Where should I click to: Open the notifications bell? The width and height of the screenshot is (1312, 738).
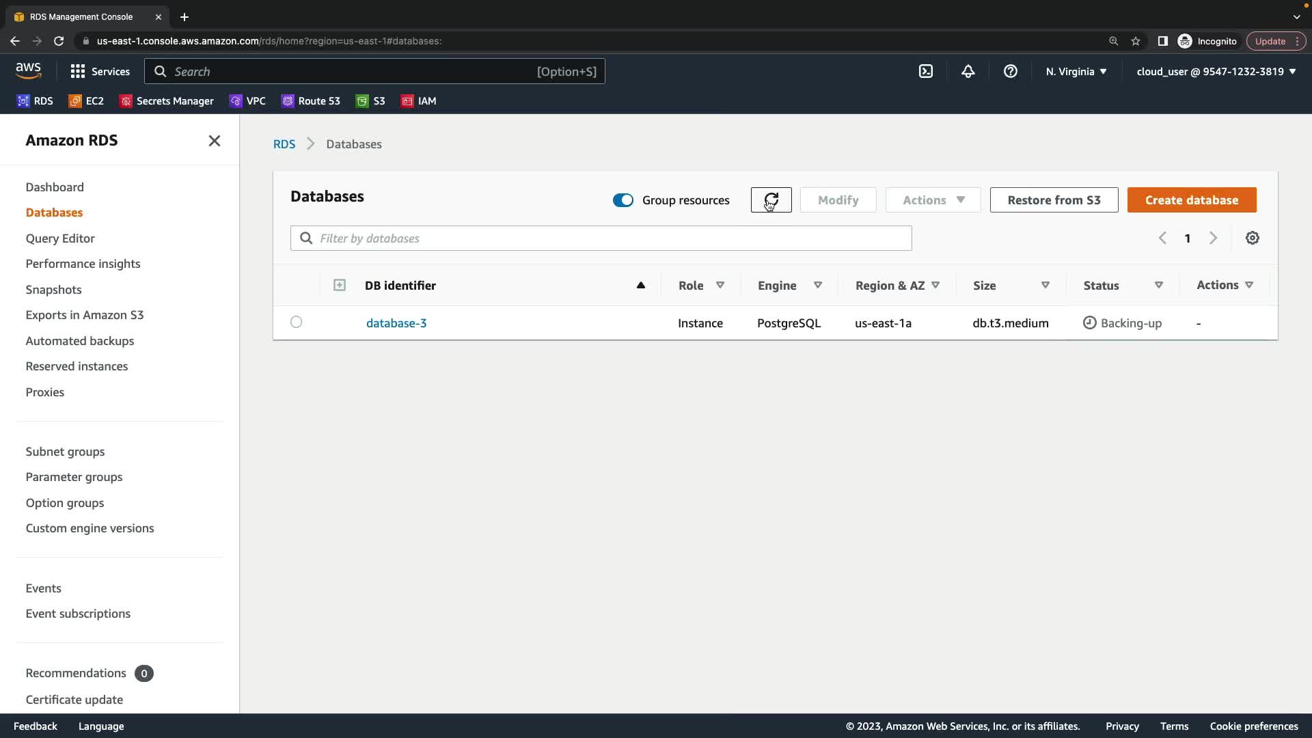tap(968, 72)
